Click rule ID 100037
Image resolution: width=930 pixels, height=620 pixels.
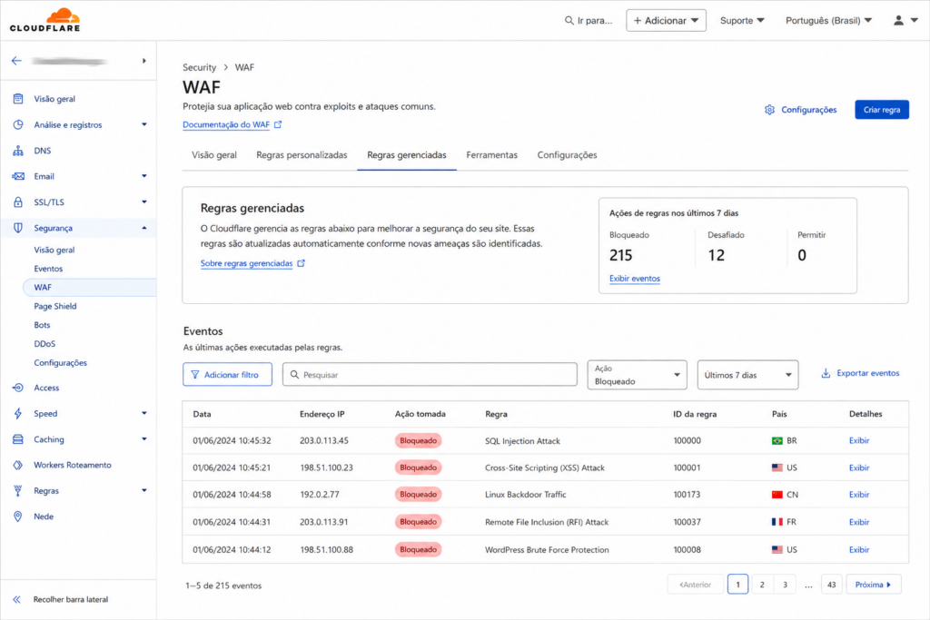(x=687, y=522)
